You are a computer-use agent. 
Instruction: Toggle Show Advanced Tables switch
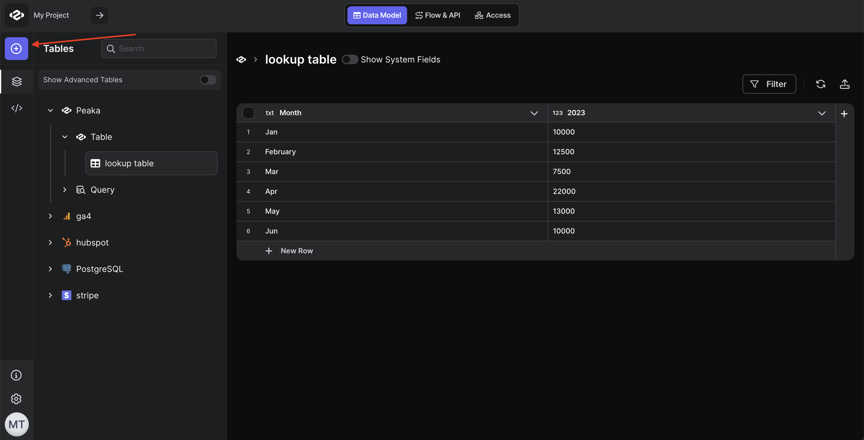click(208, 80)
